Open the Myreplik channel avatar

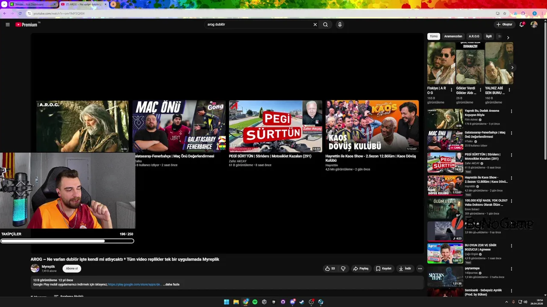pos(35,269)
